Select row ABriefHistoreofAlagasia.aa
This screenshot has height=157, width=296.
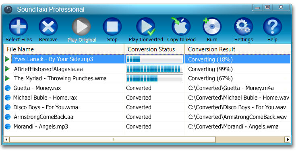[147, 69]
